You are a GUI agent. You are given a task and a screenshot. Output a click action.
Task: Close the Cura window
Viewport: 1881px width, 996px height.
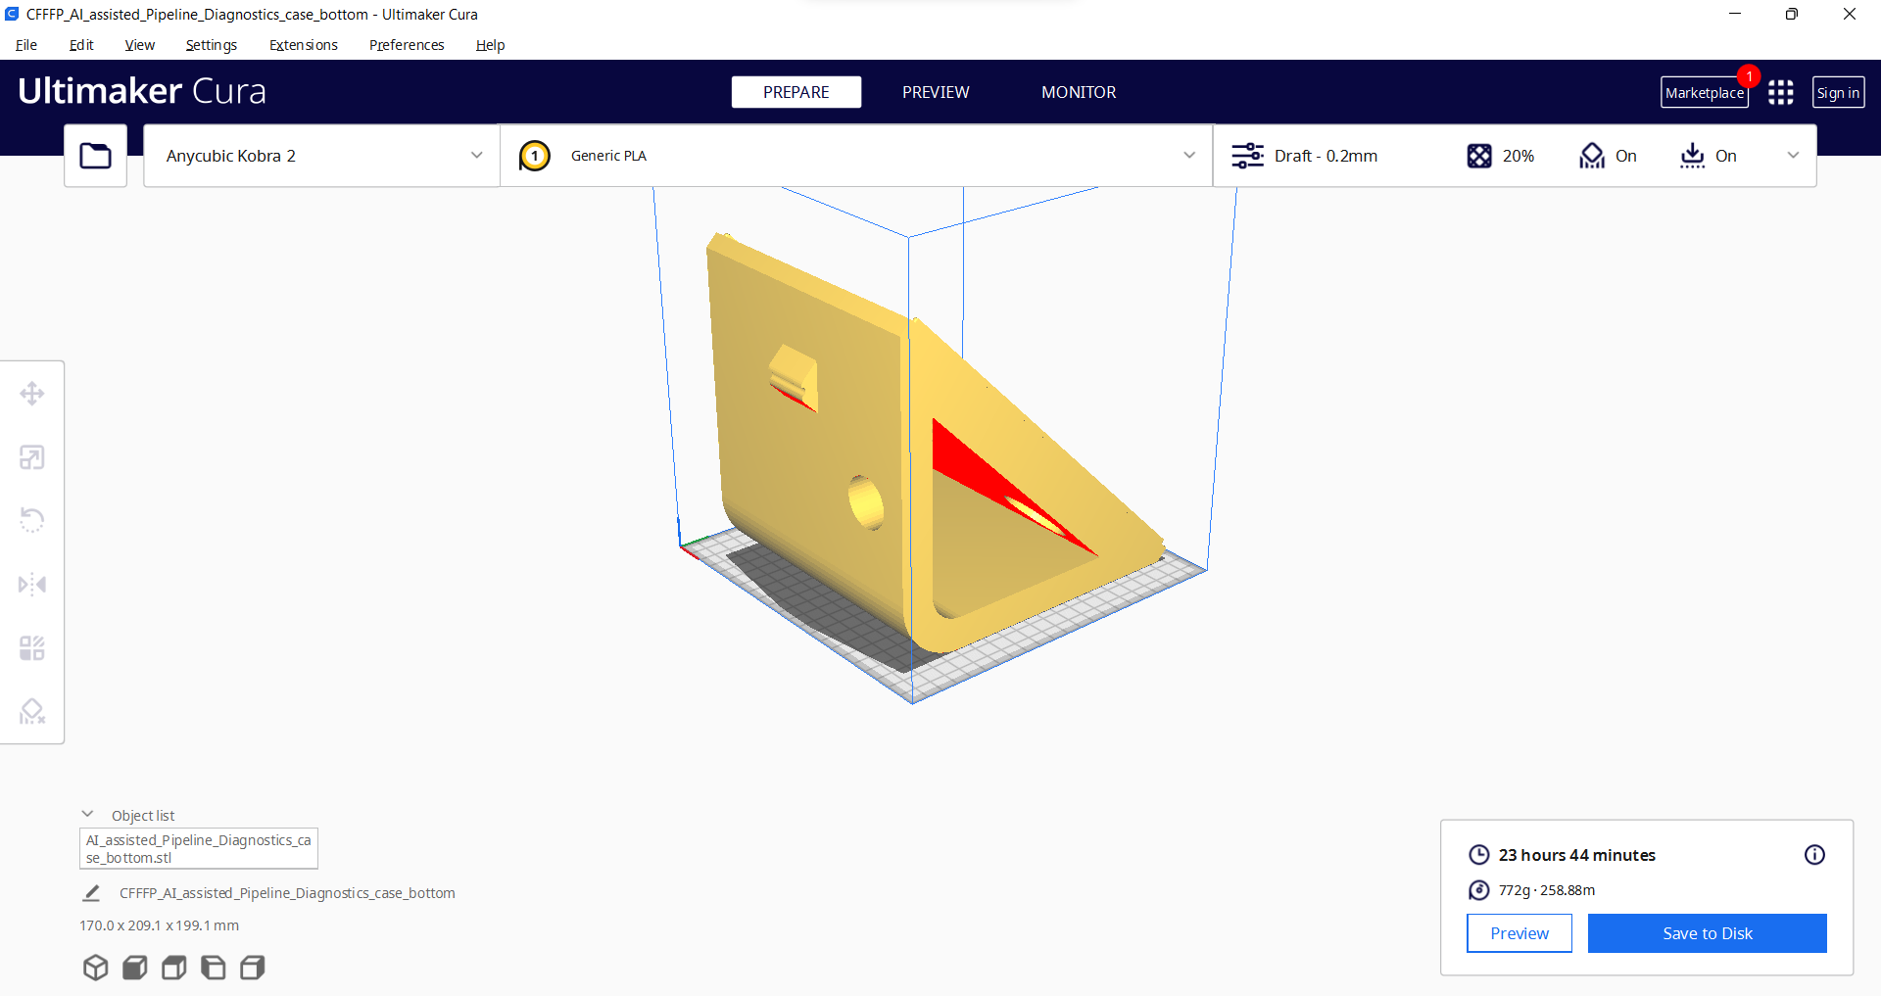pyautogui.click(x=1850, y=14)
